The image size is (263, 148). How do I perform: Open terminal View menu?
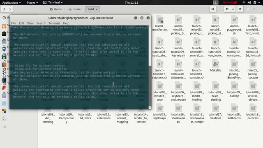coord(30,23)
